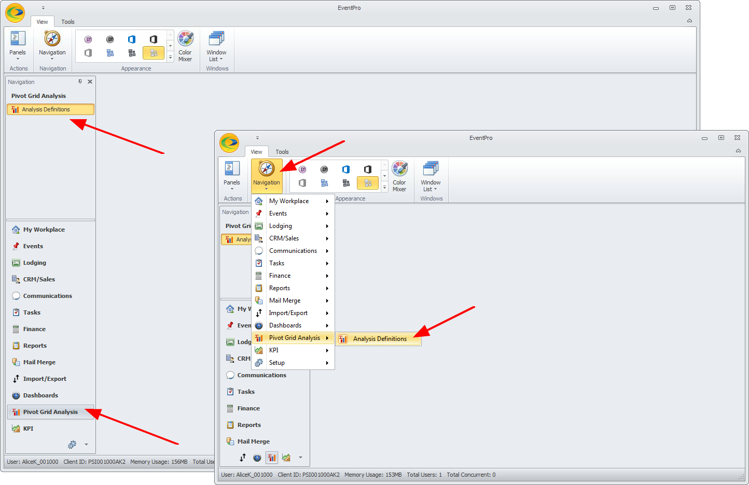This screenshot has width=749, height=485.
Task: Open Import/Export in back window sidebar
Action: [50, 379]
